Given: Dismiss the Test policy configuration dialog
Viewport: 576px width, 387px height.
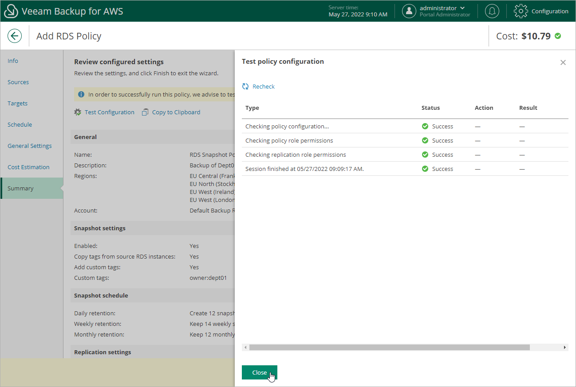Looking at the screenshot, I should point(563,62).
